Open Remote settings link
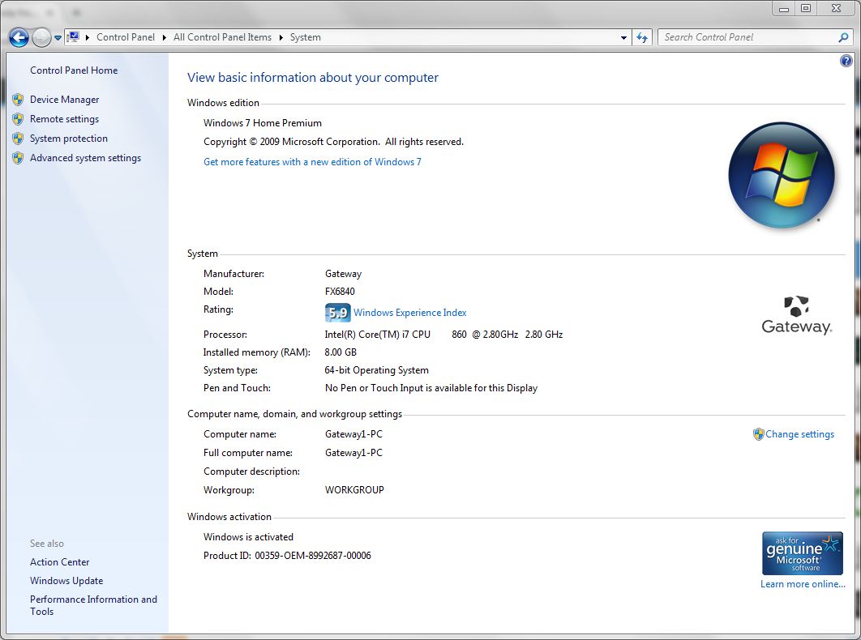861x640 pixels. (64, 119)
